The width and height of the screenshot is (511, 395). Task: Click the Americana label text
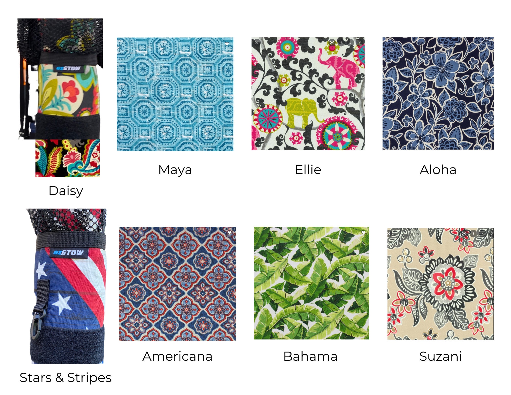(177, 356)
